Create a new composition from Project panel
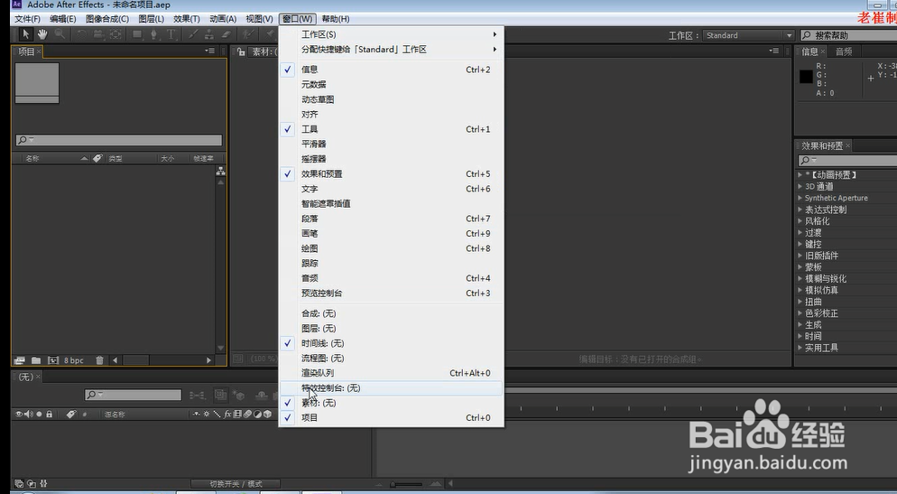This screenshot has width=897, height=494. (x=53, y=360)
